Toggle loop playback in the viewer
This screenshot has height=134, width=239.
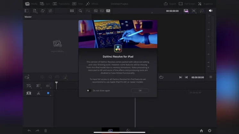(161, 77)
